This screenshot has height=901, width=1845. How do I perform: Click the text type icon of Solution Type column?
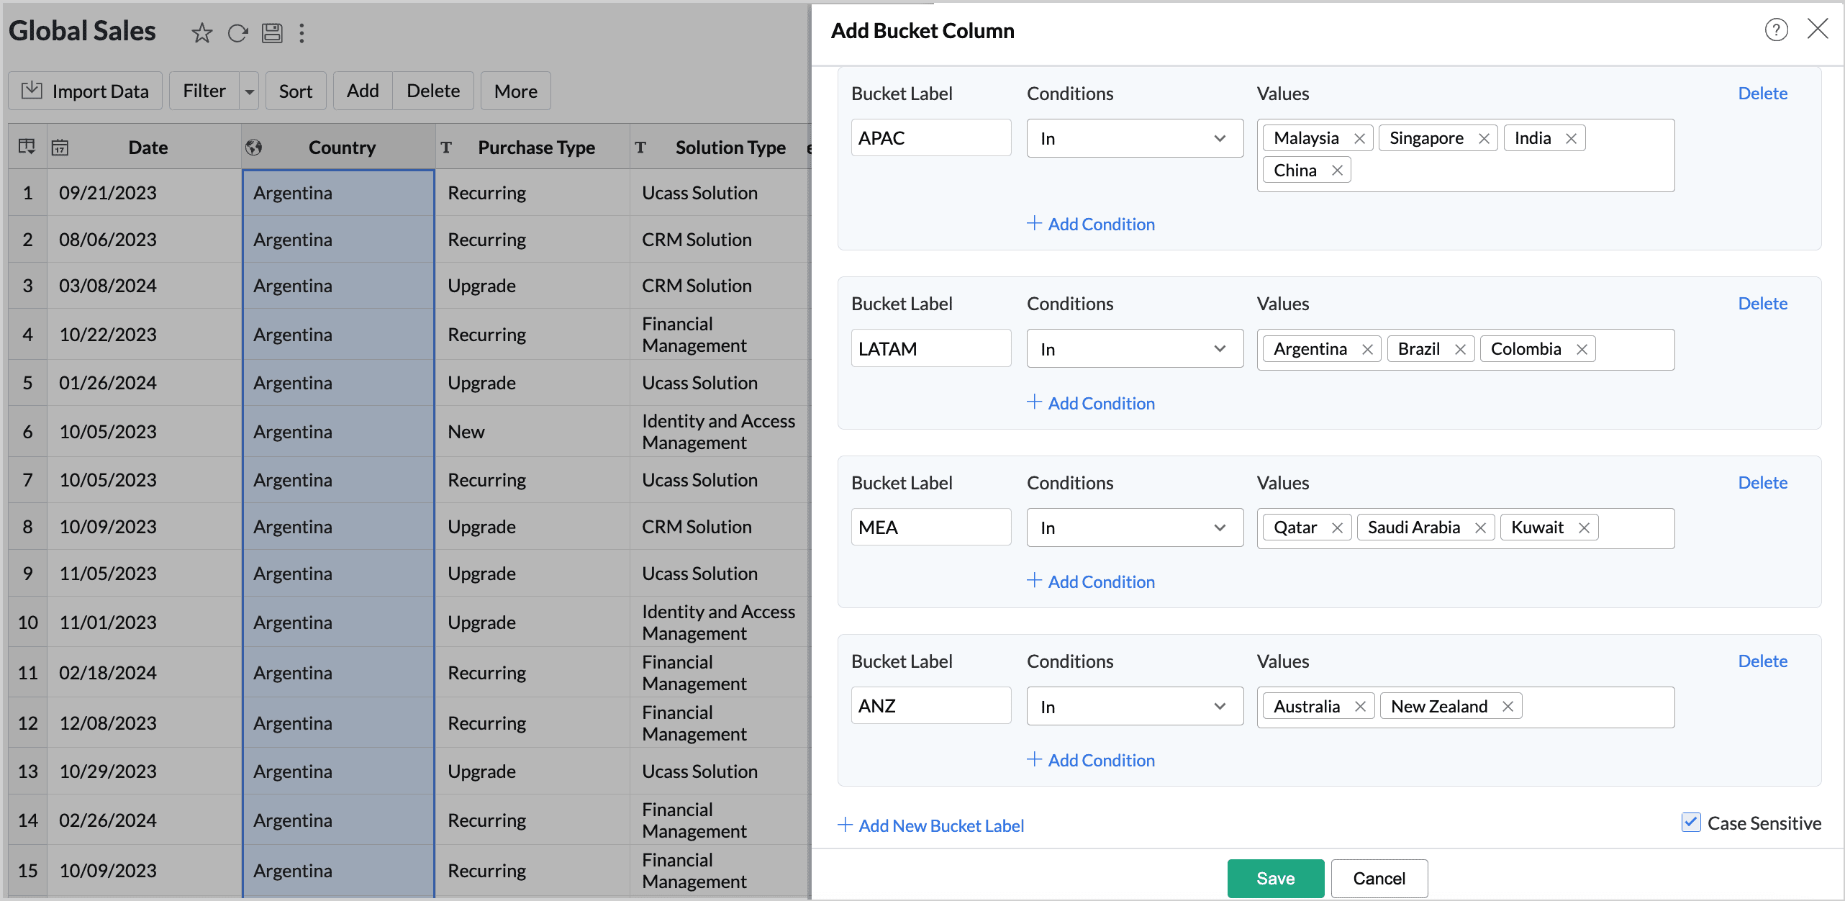point(640,148)
